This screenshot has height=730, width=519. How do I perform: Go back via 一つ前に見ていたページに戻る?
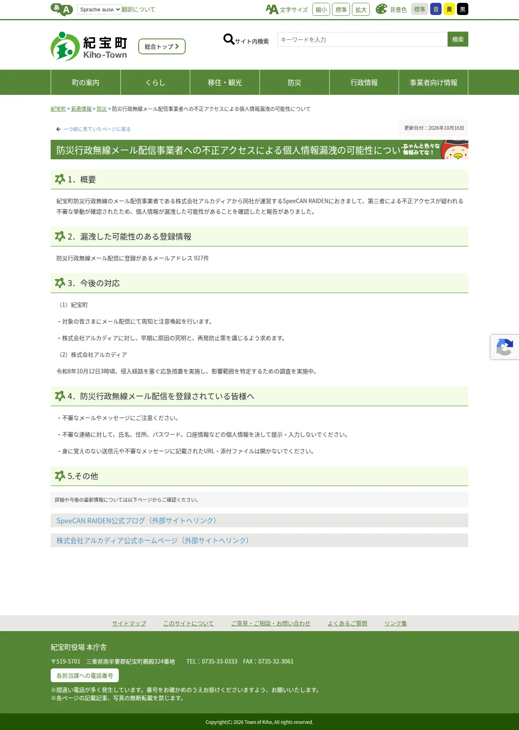[97, 129]
